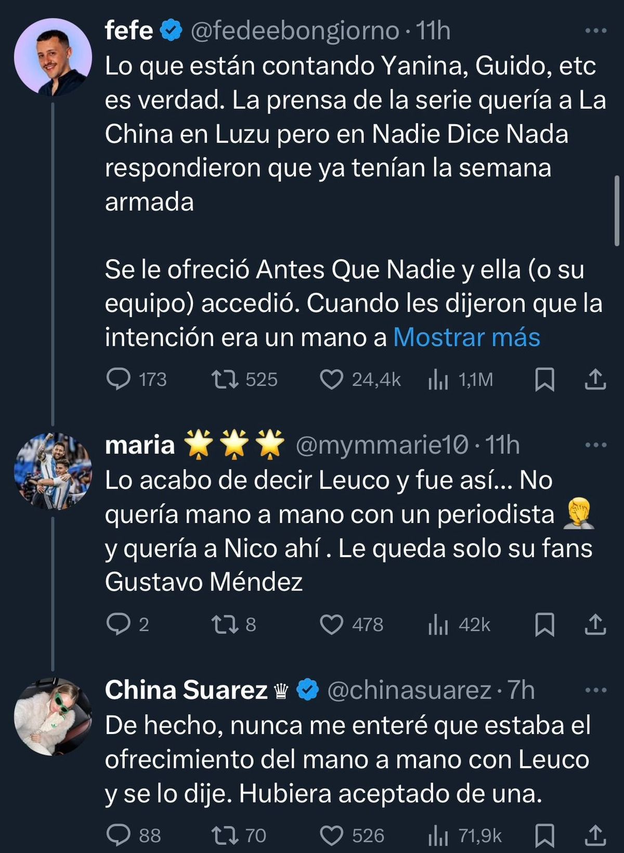Retweet fefe's post with 525 retweets
This screenshot has width=624, height=853.
point(225,379)
